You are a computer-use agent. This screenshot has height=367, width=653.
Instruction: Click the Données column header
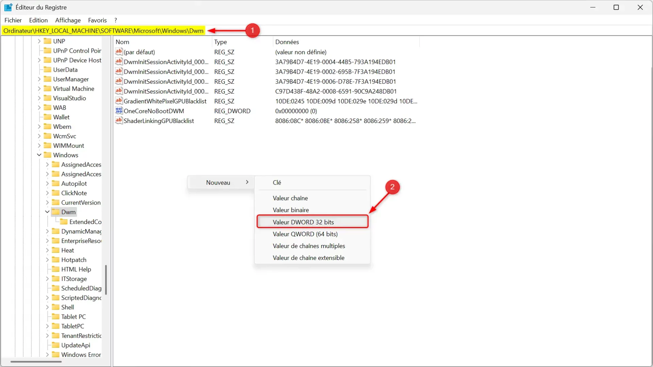click(346, 42)
